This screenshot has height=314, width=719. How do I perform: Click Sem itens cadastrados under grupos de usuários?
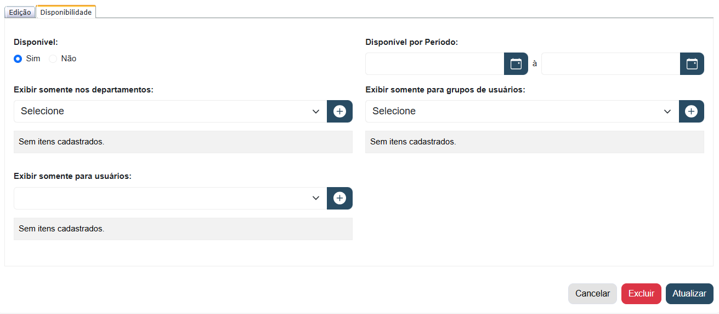click(x=413, y=142)
